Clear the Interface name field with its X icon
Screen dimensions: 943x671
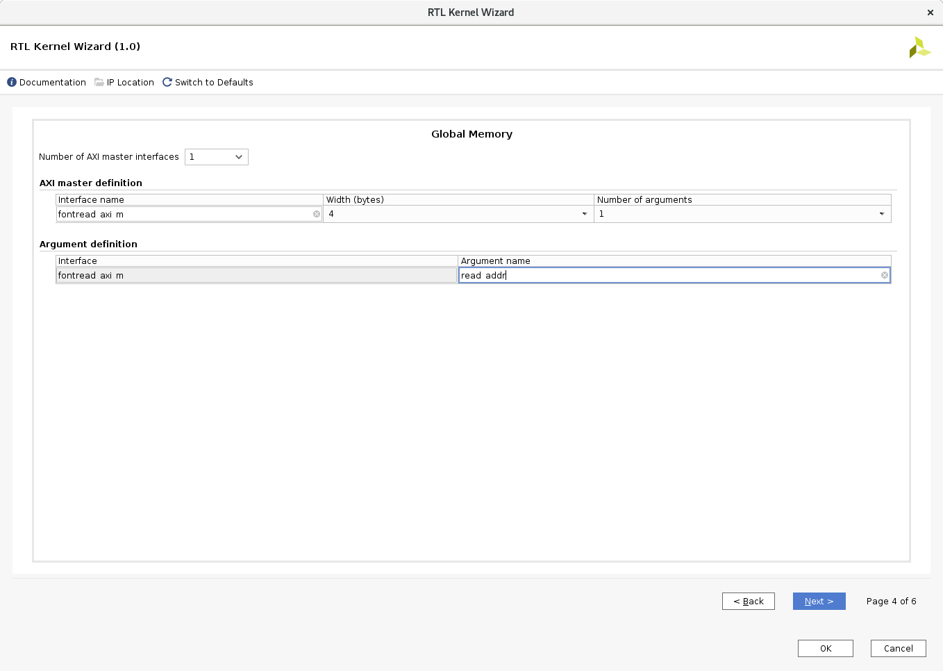coord(317,214)
